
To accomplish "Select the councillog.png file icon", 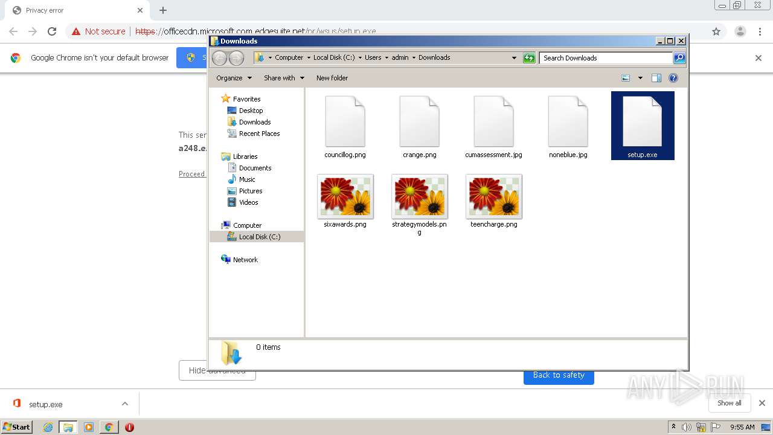I will (x=345, y=121).
